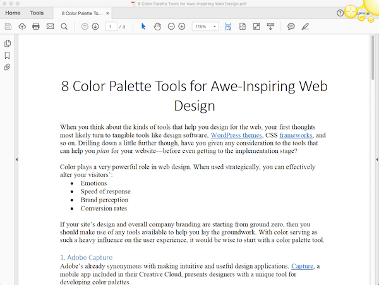
Task: Click the italic word 'plan'
Action: coord(103,151)
